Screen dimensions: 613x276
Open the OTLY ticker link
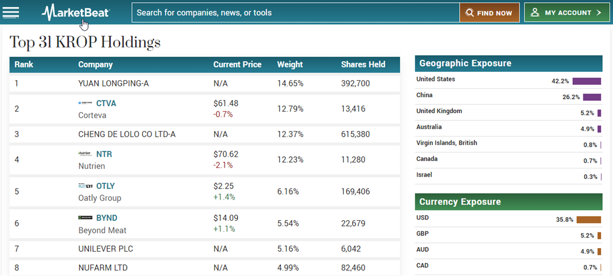coord(105,186)
